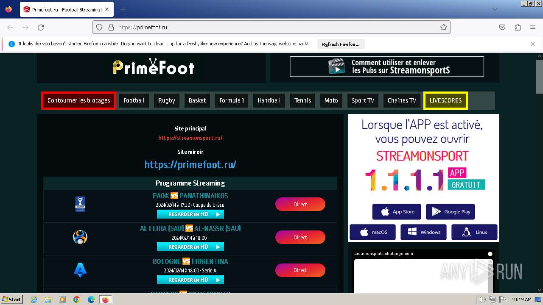Click the site security padlock icon
This screenshot has height=305, width=543.
(x=111, y=27)
